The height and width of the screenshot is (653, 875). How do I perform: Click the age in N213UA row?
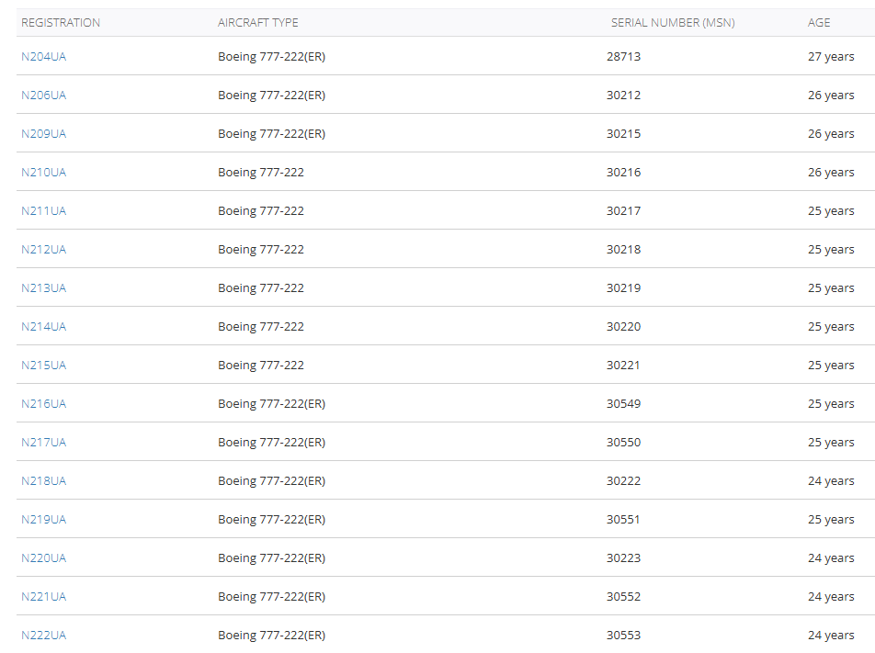click(x=831, y=287)
